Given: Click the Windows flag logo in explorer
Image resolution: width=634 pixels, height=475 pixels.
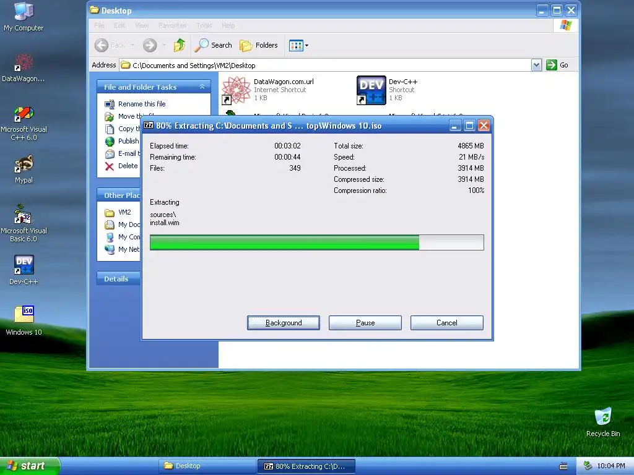Looking at the screenshot, I should point(566,25).
